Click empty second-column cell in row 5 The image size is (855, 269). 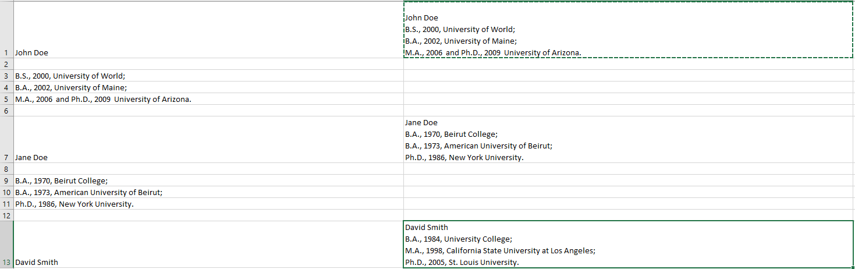tap(629, 99)
